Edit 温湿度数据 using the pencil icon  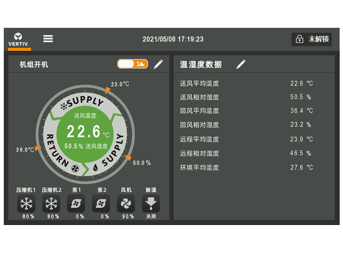(241, 64)
